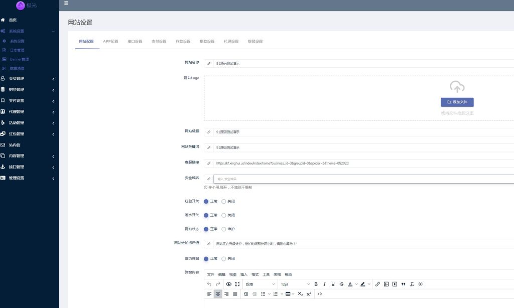Switch to the APP配置 tab
This screenshot has height=308, width=514.
click(110, 41)
